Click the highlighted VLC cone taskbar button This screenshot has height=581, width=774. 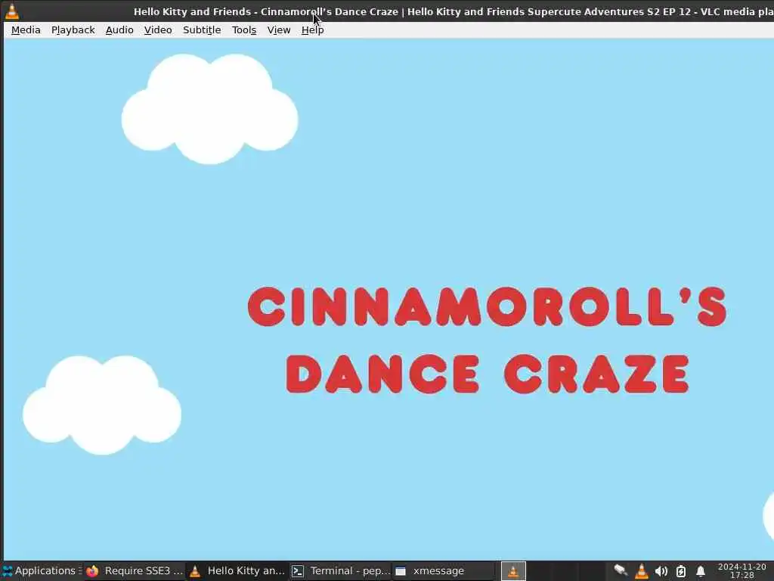pos(513,570)
